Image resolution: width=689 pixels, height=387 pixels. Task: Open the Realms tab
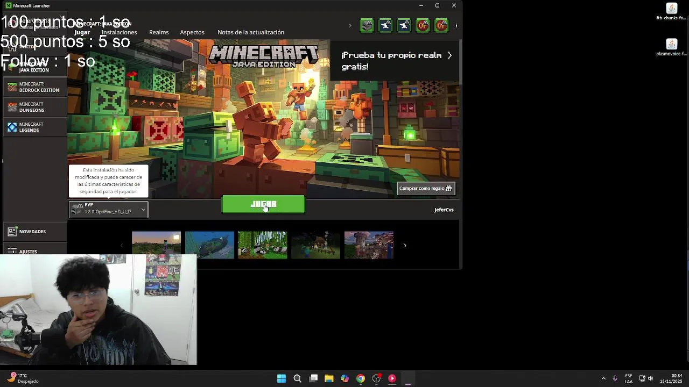(159, 32)
